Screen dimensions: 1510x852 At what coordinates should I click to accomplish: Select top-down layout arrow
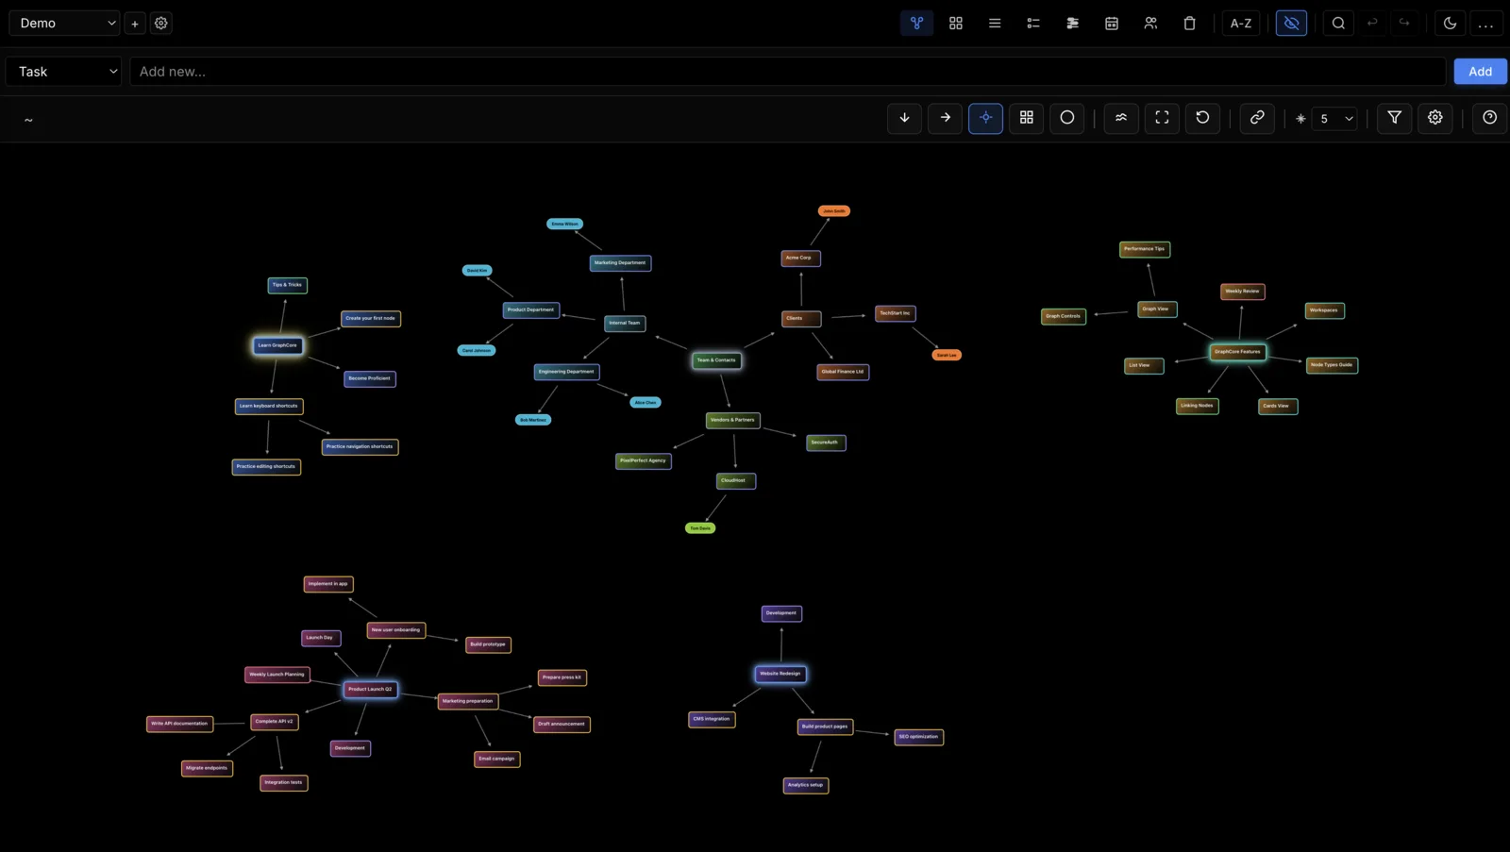tap(904, 118)
